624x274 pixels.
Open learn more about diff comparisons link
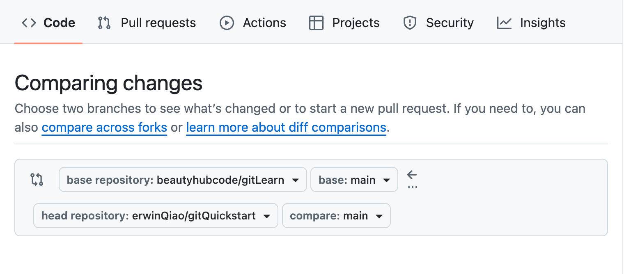(286, 128)
